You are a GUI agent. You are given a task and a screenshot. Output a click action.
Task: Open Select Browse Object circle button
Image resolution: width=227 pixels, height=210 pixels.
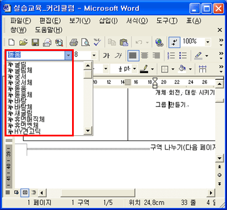220,175
